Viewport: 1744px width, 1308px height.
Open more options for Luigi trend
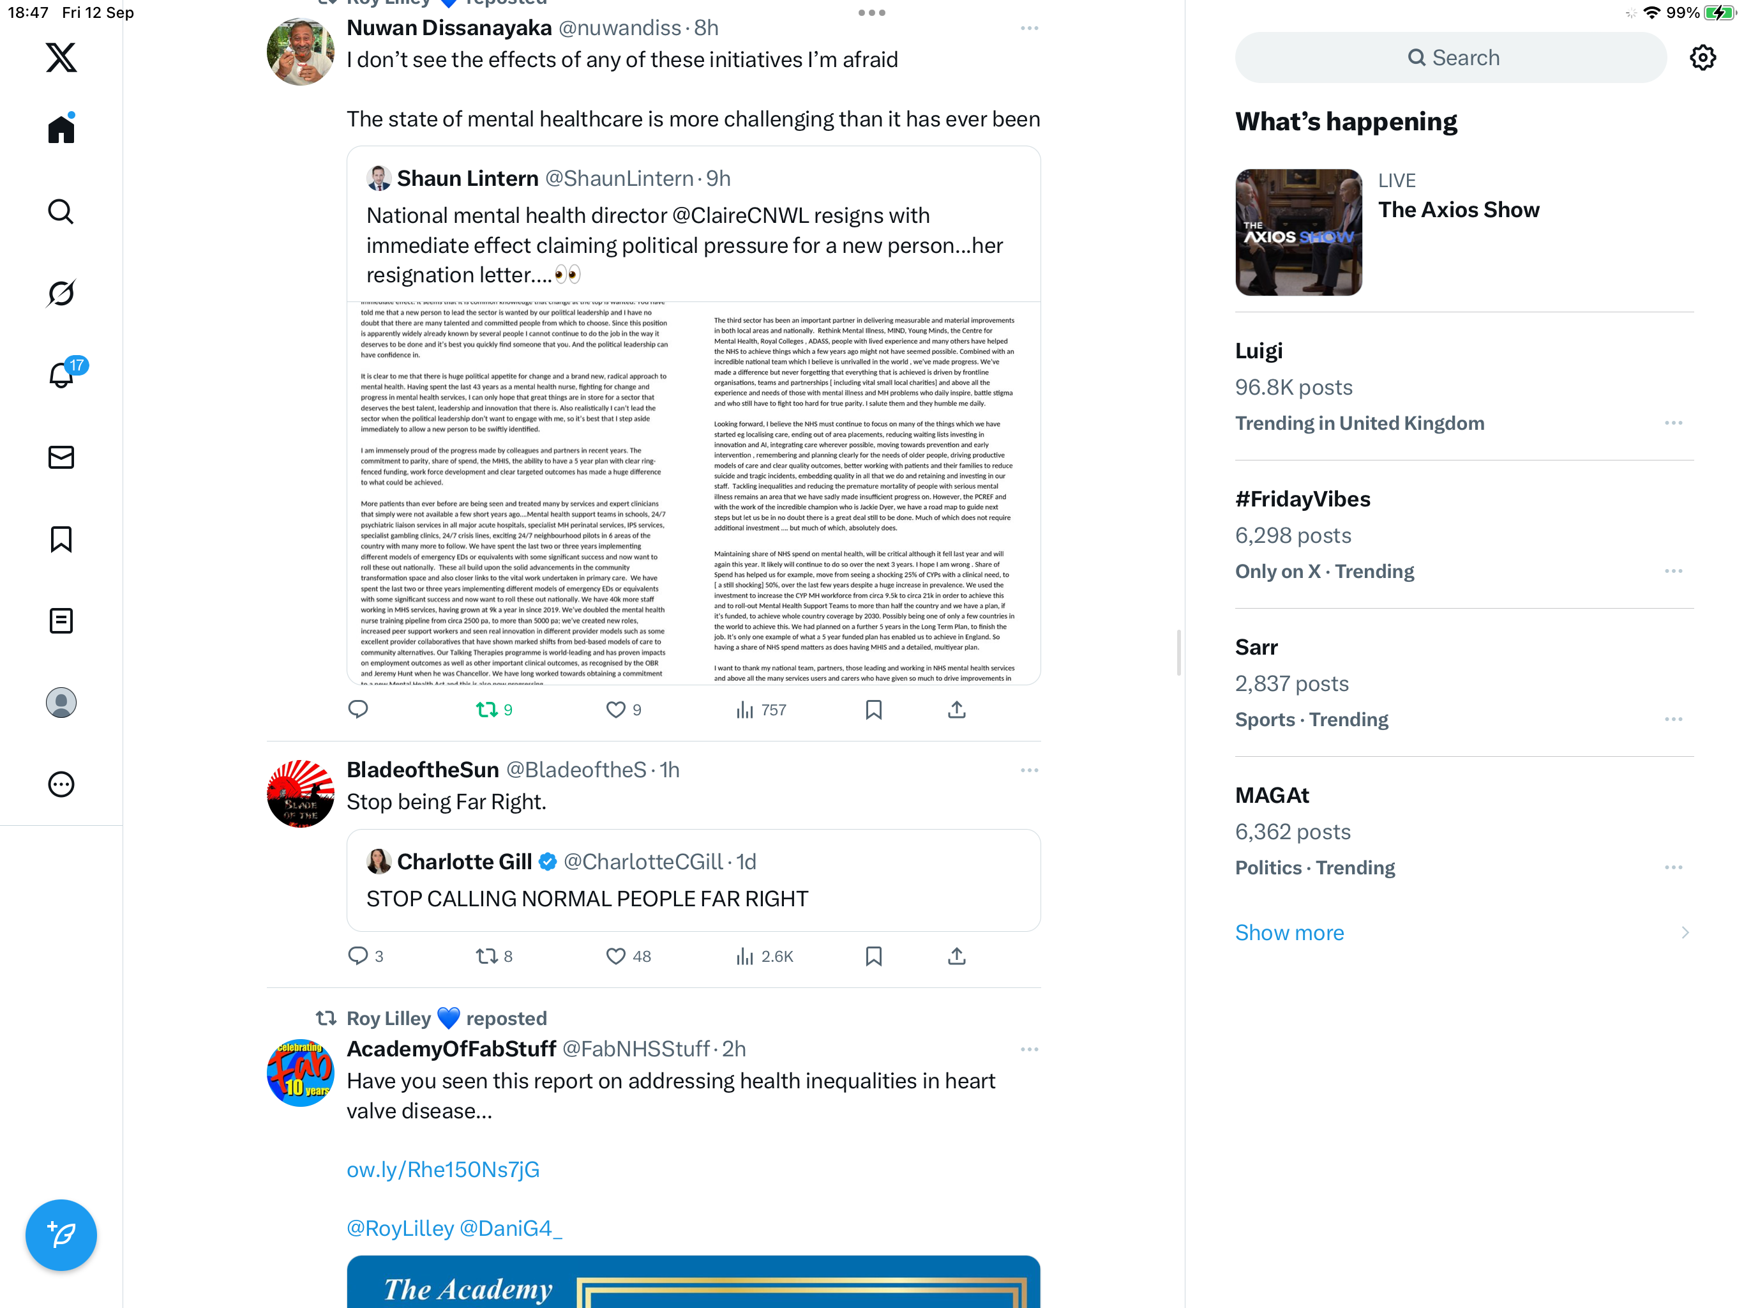pyautogui.click(x=1673, y=423)
